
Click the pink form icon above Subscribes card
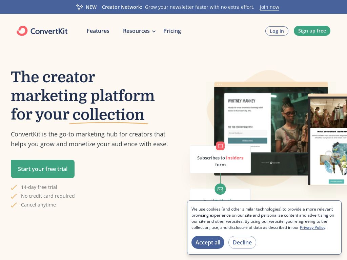coord(220,146)
